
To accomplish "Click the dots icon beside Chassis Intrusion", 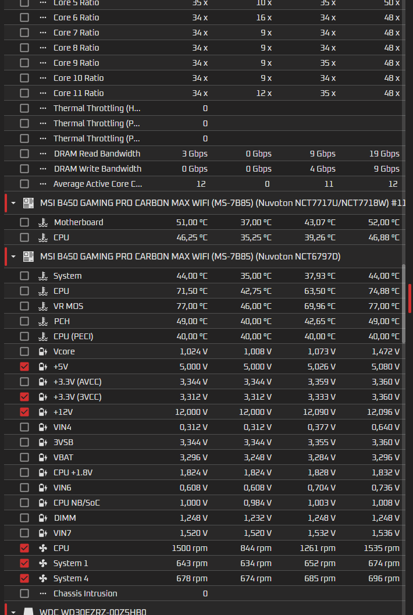I will [x=42, y=593].
